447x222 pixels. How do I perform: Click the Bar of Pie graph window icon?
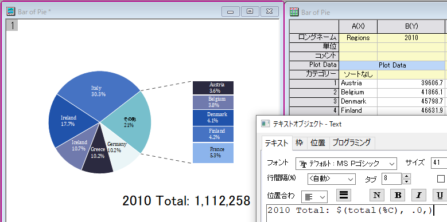(x=10, y=11)
